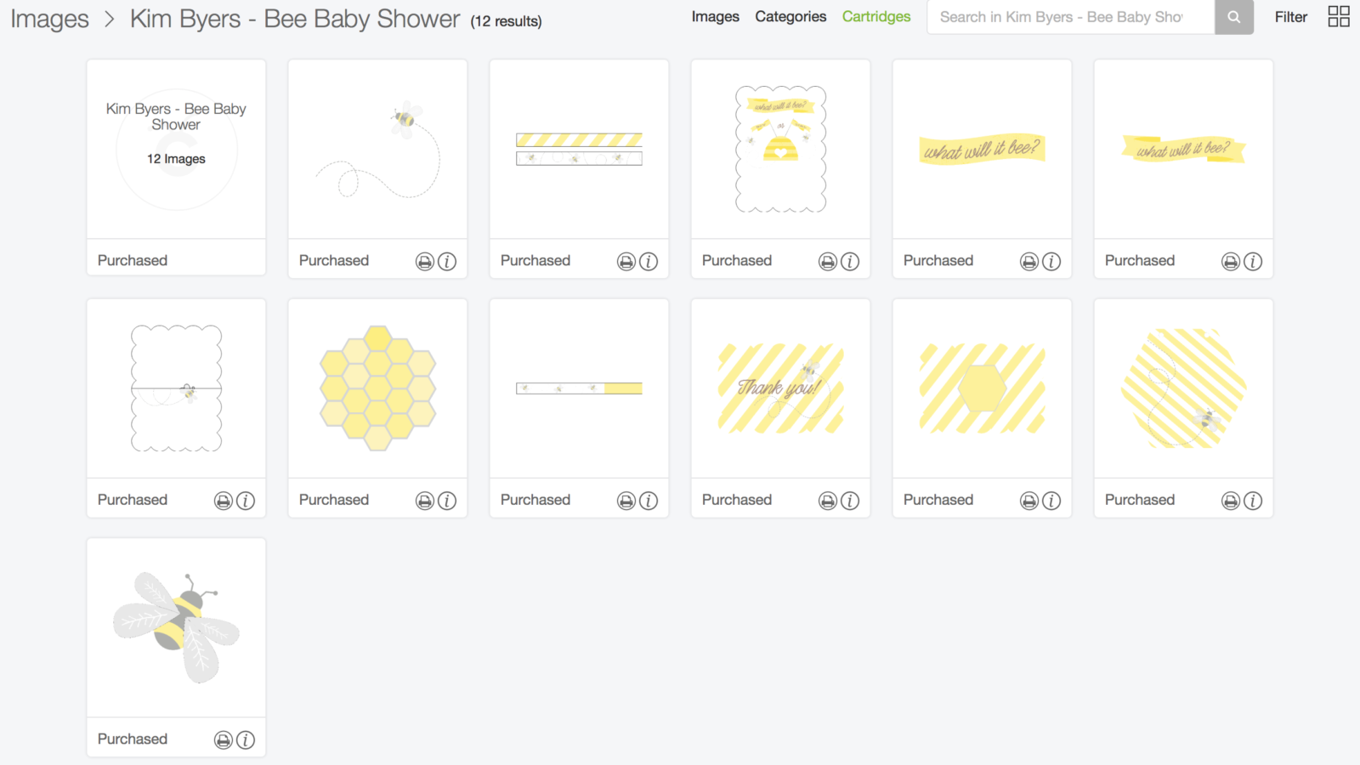
Task: Click the search magnifier button
Action: (1233, 17)
